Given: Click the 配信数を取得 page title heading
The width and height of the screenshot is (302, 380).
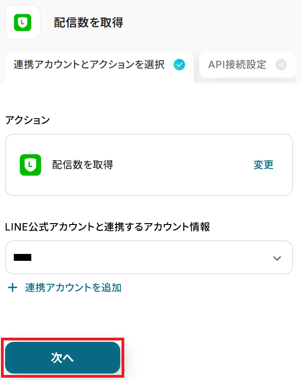Looking at the screenshot, I should click(88, 23).
